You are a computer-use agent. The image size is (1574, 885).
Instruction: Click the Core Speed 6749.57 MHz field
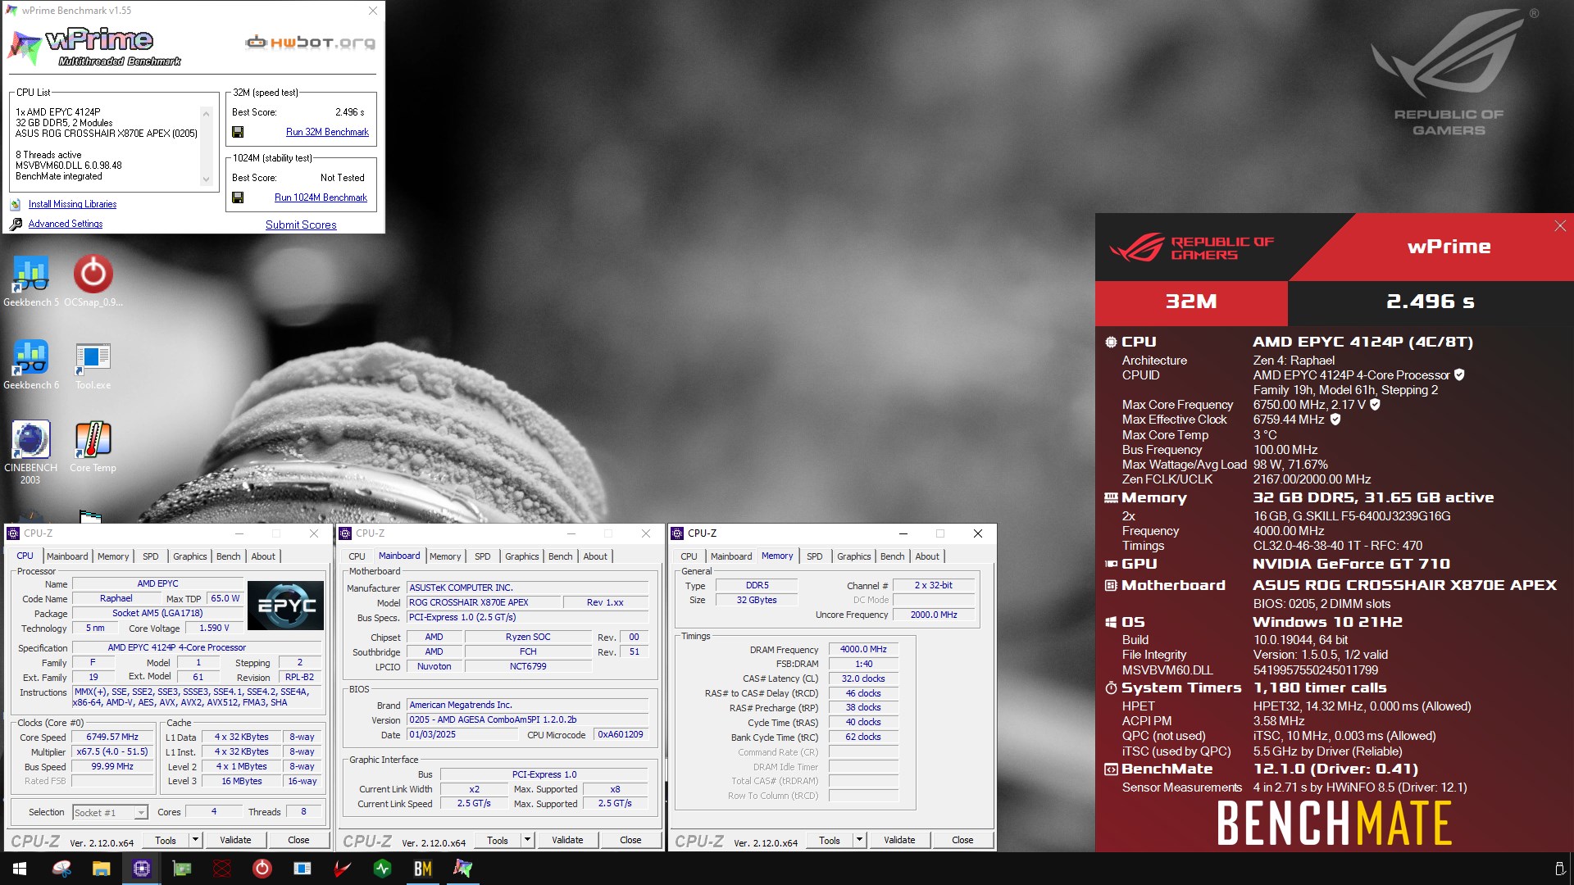coord(112,737)
